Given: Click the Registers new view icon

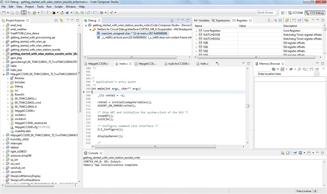Looking at the screenshot, I should 294,21.
